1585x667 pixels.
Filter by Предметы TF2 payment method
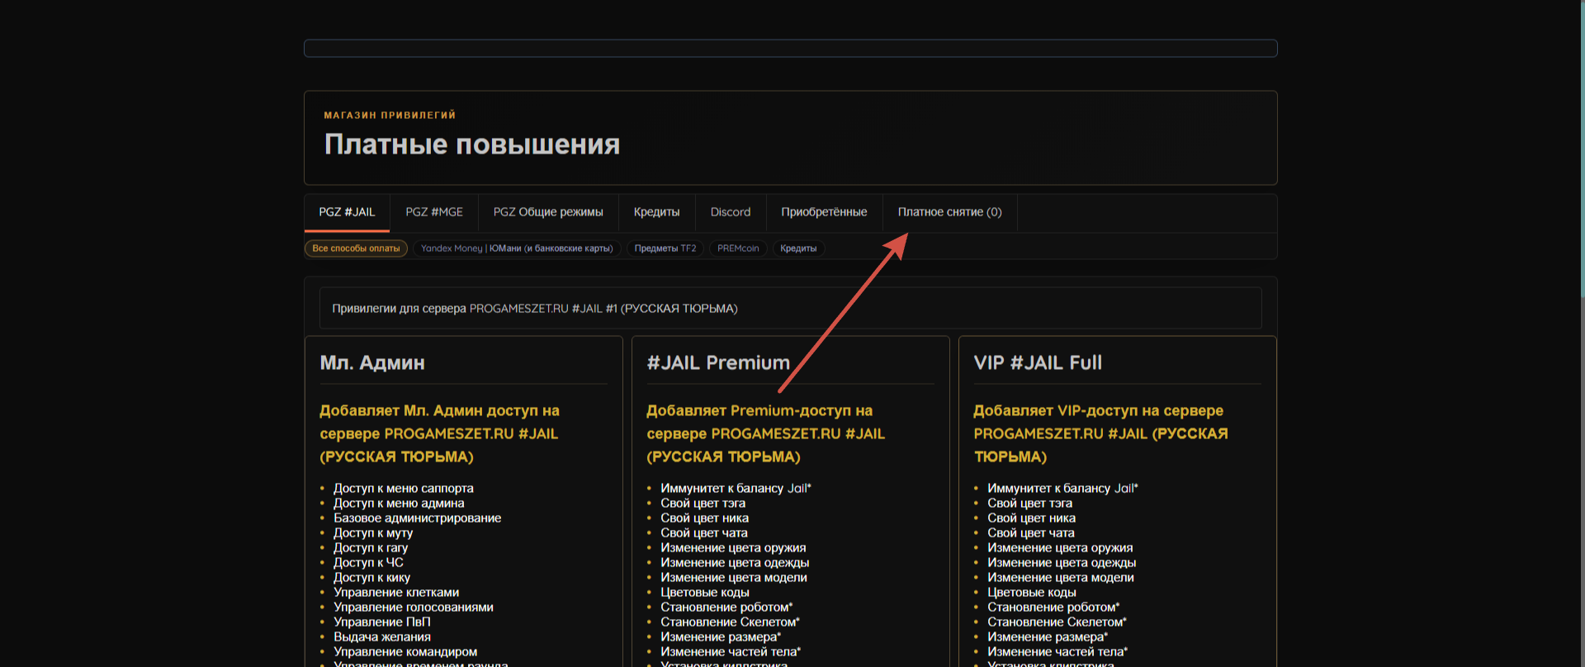pos(665,248)
